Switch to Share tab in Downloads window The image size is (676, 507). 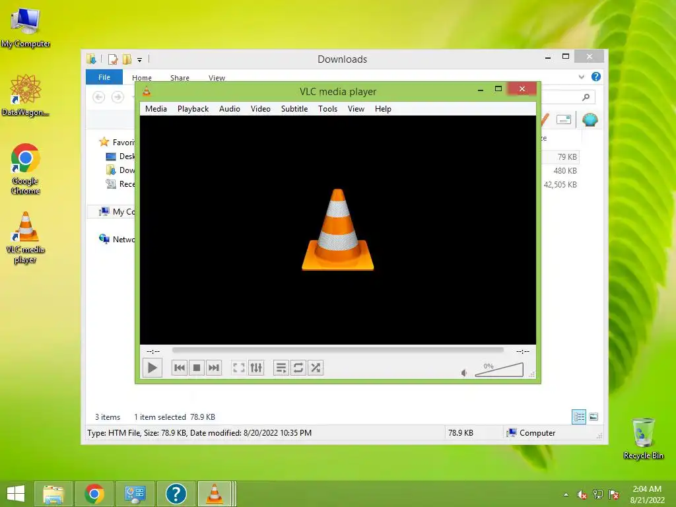[x=180, y=78]
